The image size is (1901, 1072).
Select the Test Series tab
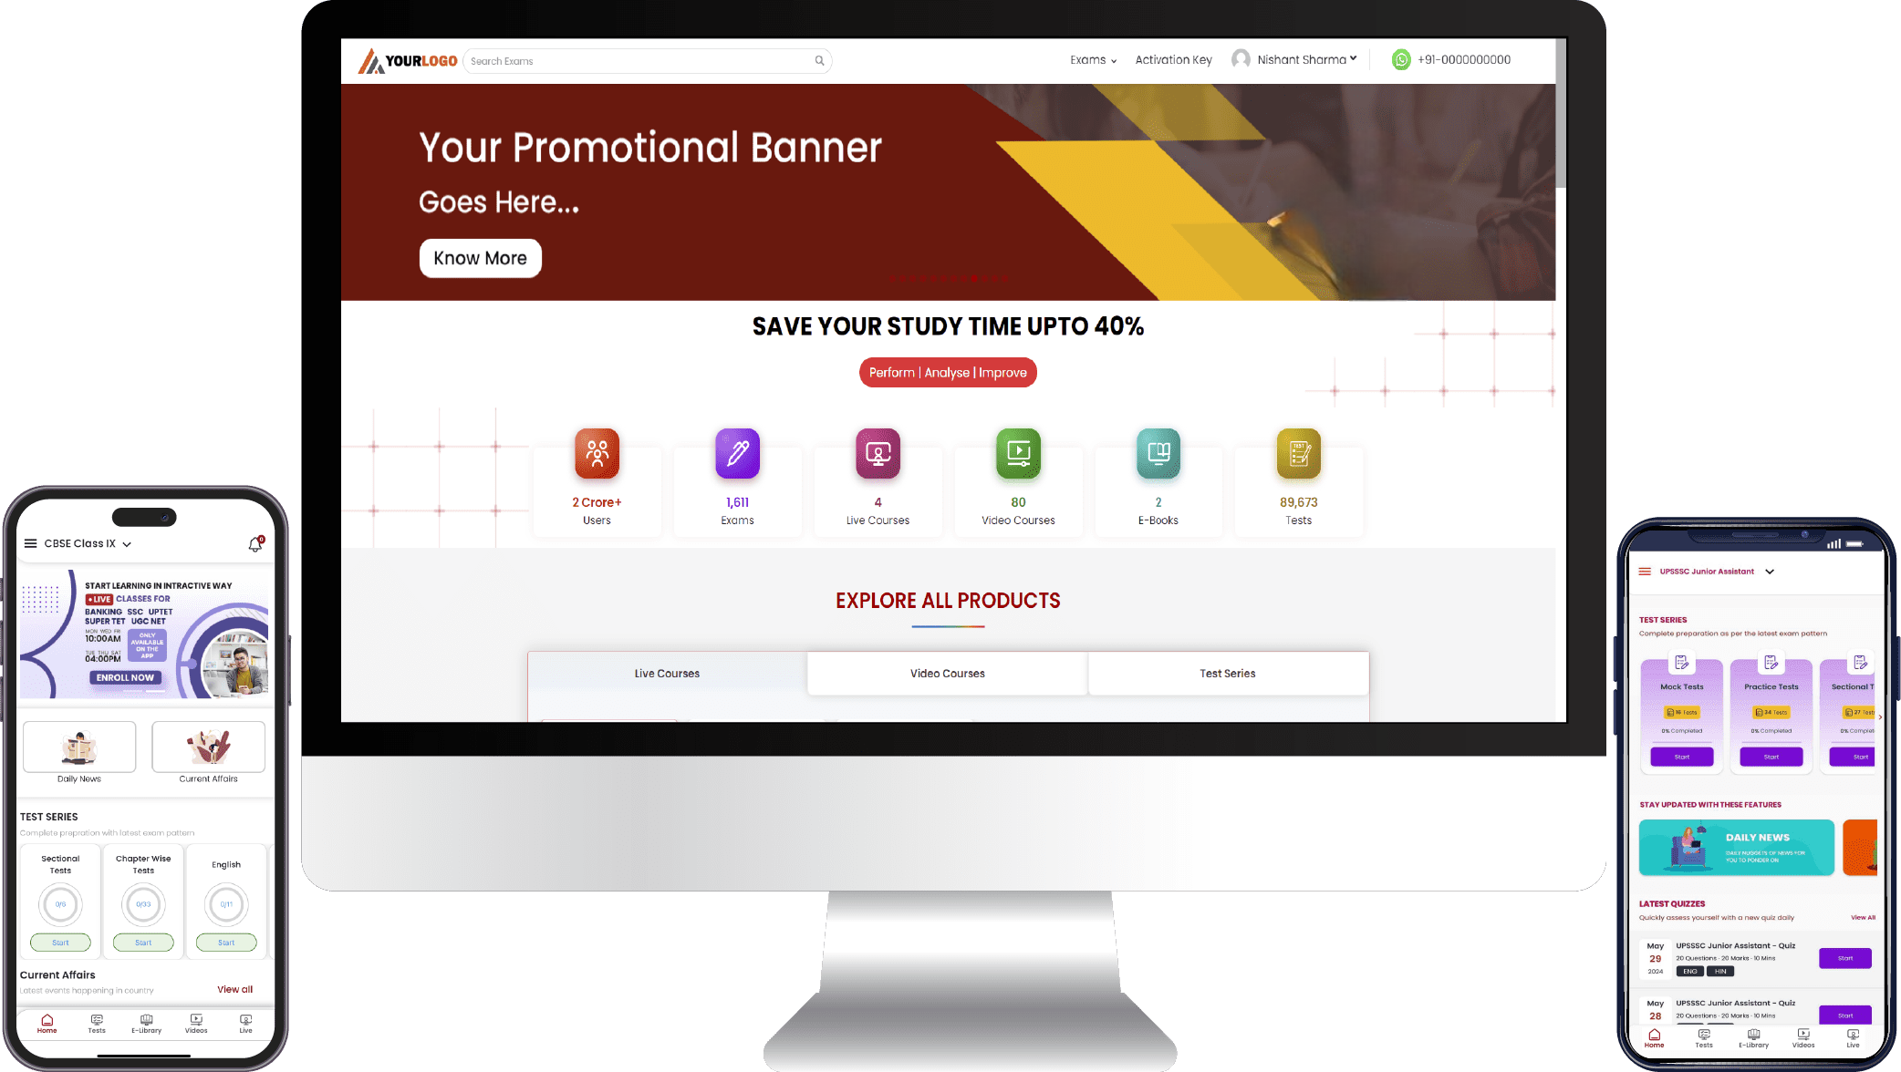click(1227, 673)
